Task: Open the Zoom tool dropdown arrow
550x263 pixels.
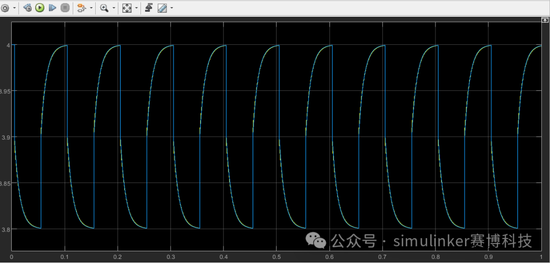Action: (113, 8)
